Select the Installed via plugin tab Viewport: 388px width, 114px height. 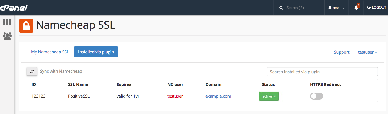(96, 52)
